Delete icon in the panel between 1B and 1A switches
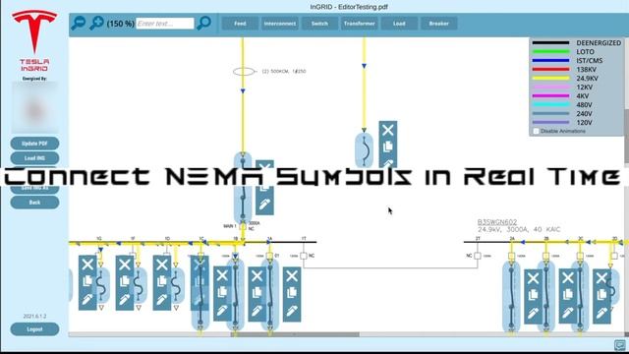This screenshot has height=354, width=629. tap(257, 275)
